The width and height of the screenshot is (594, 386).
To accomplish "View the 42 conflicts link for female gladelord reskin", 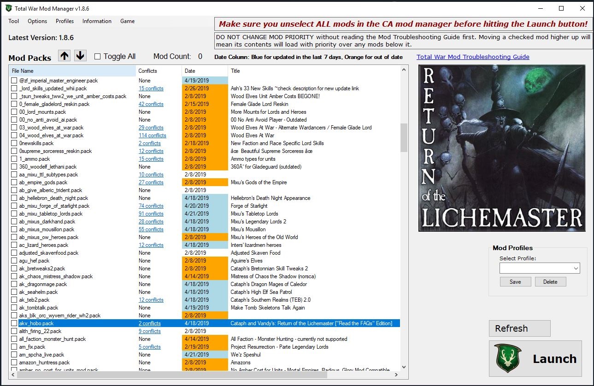I will tap(151, 104).
